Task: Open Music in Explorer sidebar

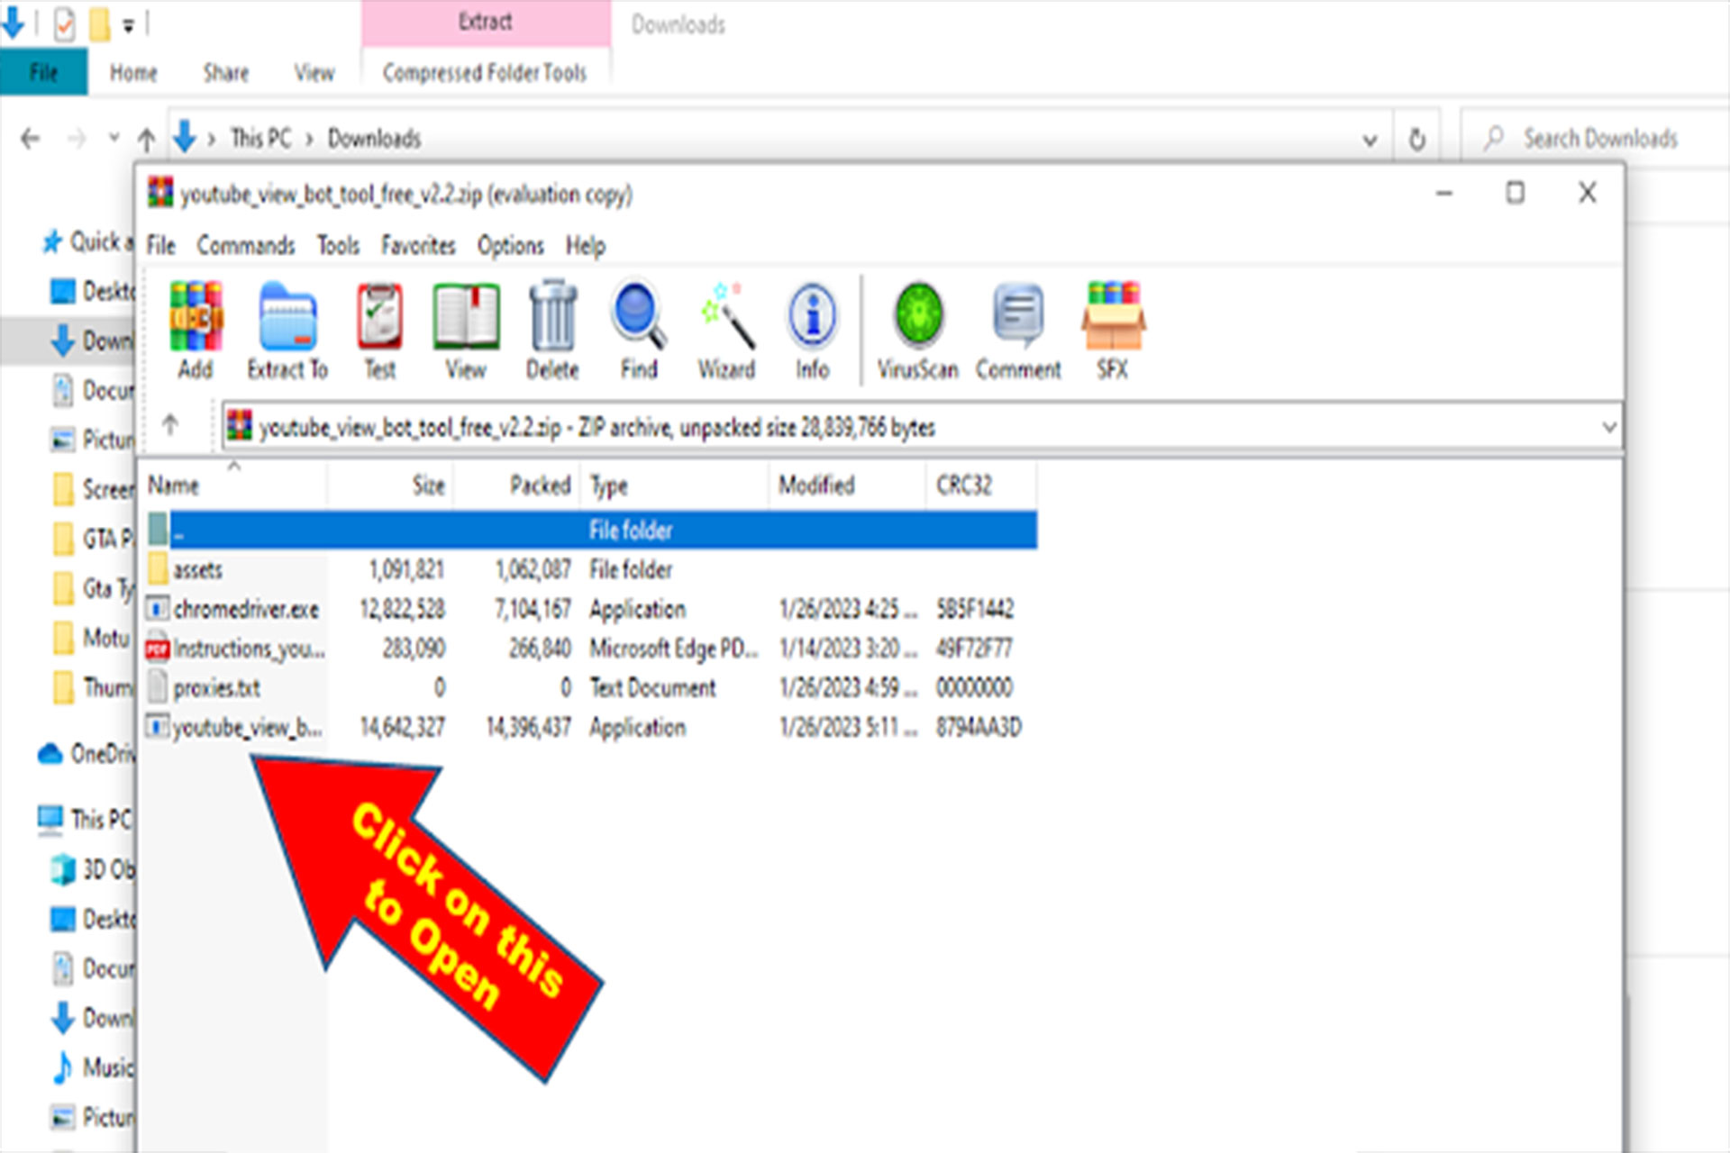Action: tap(94, 1067)
